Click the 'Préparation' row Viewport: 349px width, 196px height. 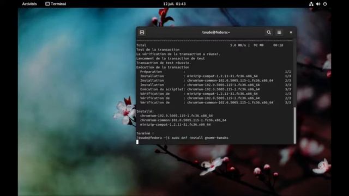click(215, 72)
